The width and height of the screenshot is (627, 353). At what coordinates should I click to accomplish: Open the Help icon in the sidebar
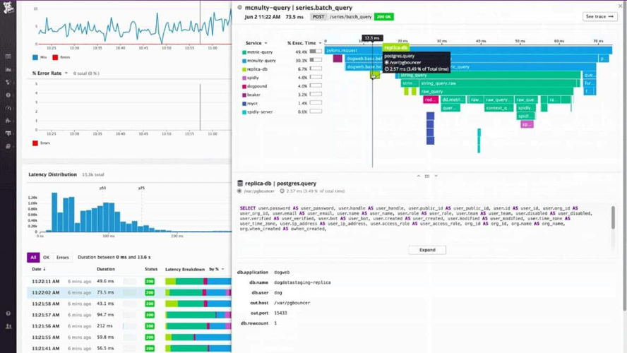[x=8, y=313]
